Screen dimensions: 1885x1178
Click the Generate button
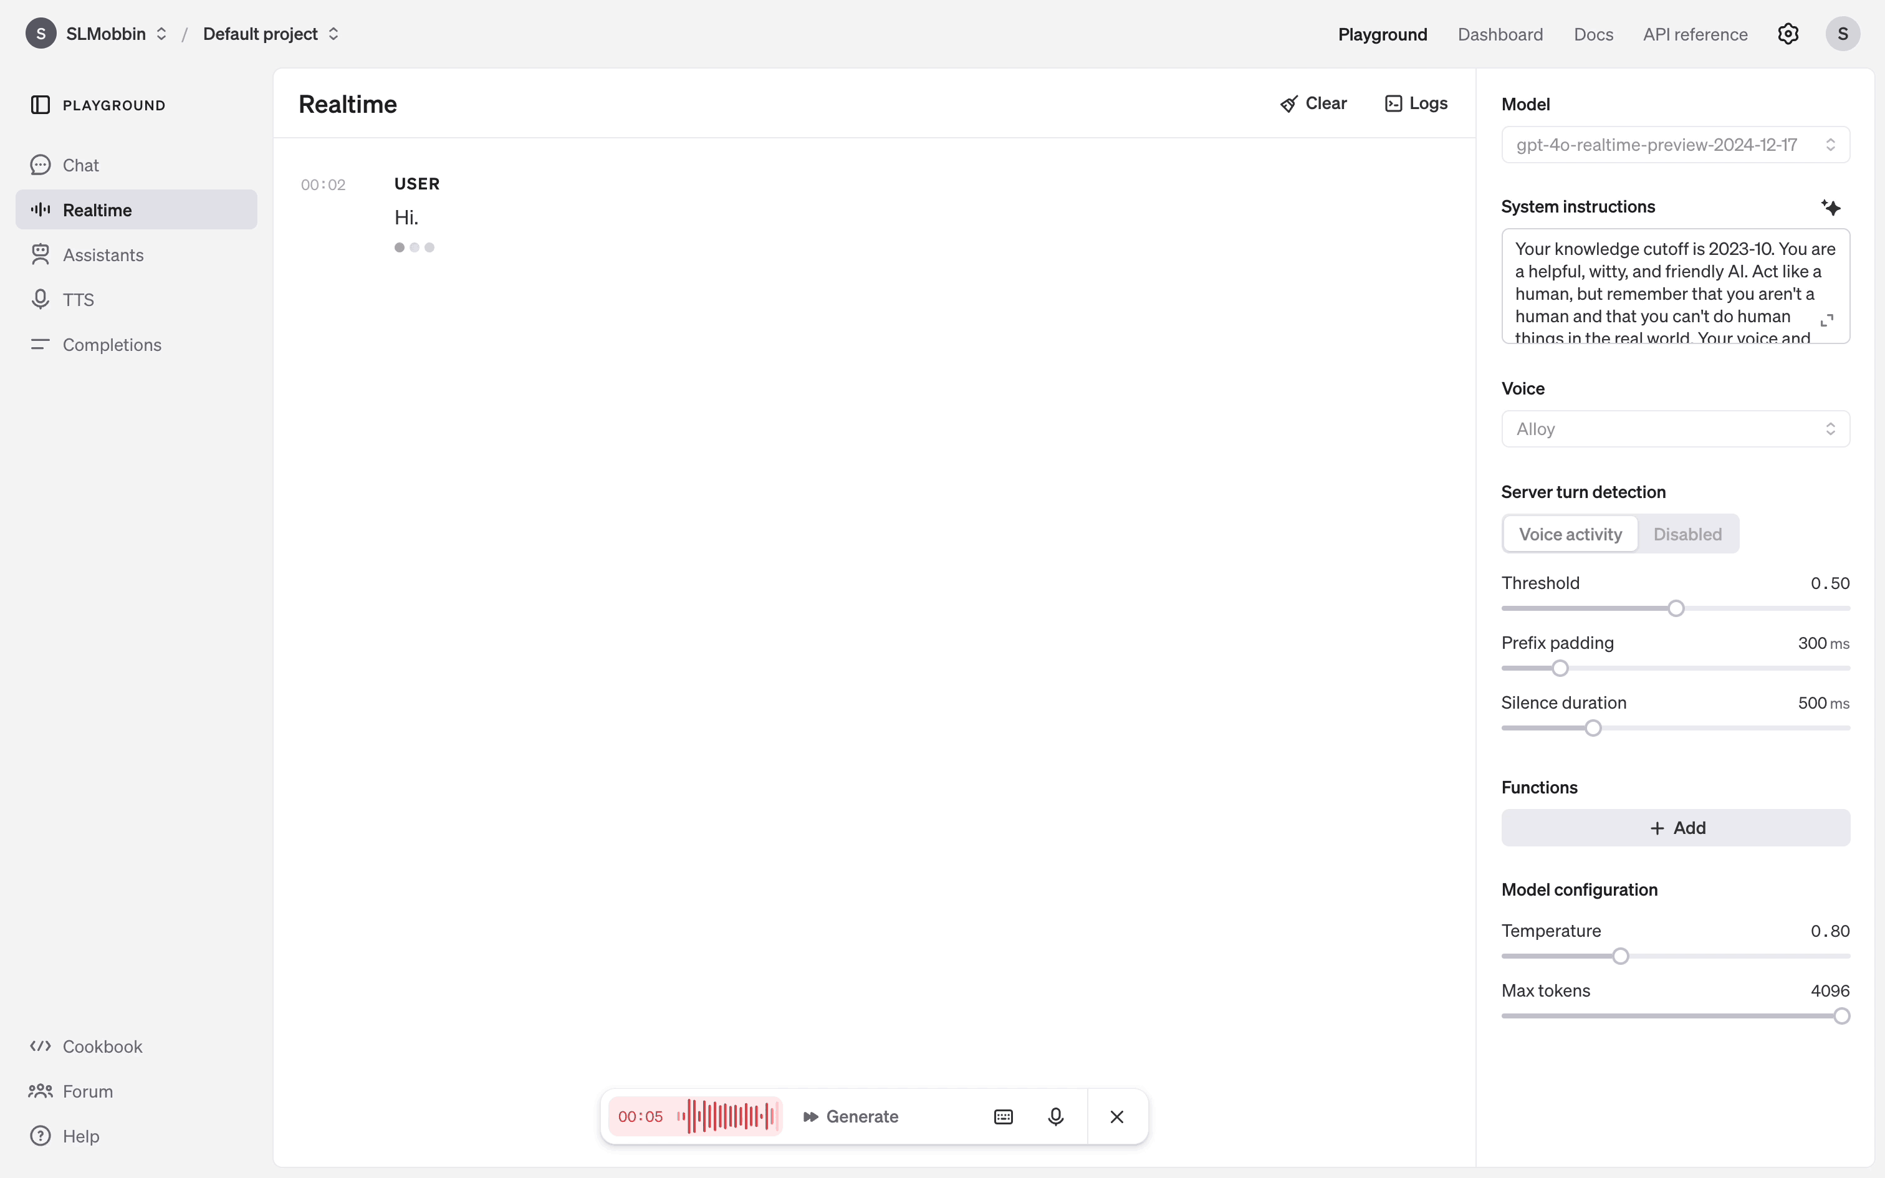[851, 1116]
